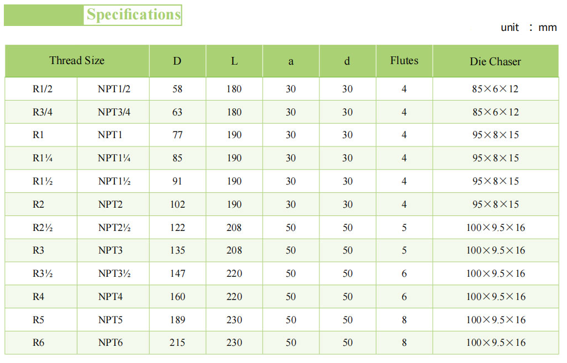Click the NPT3/4 cell
This screenshot has width=567, height=363.
pos(114,112)
